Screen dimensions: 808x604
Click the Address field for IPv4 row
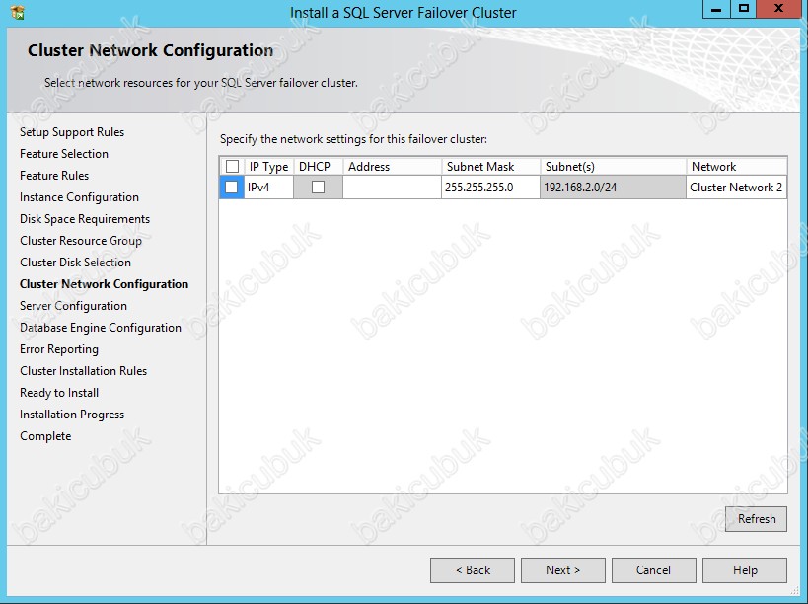[x=392, y=187]
